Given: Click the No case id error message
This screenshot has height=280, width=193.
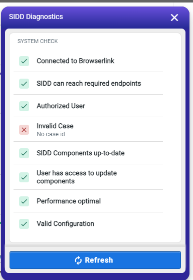Looking at the screenshot, I should pos(51,134).
